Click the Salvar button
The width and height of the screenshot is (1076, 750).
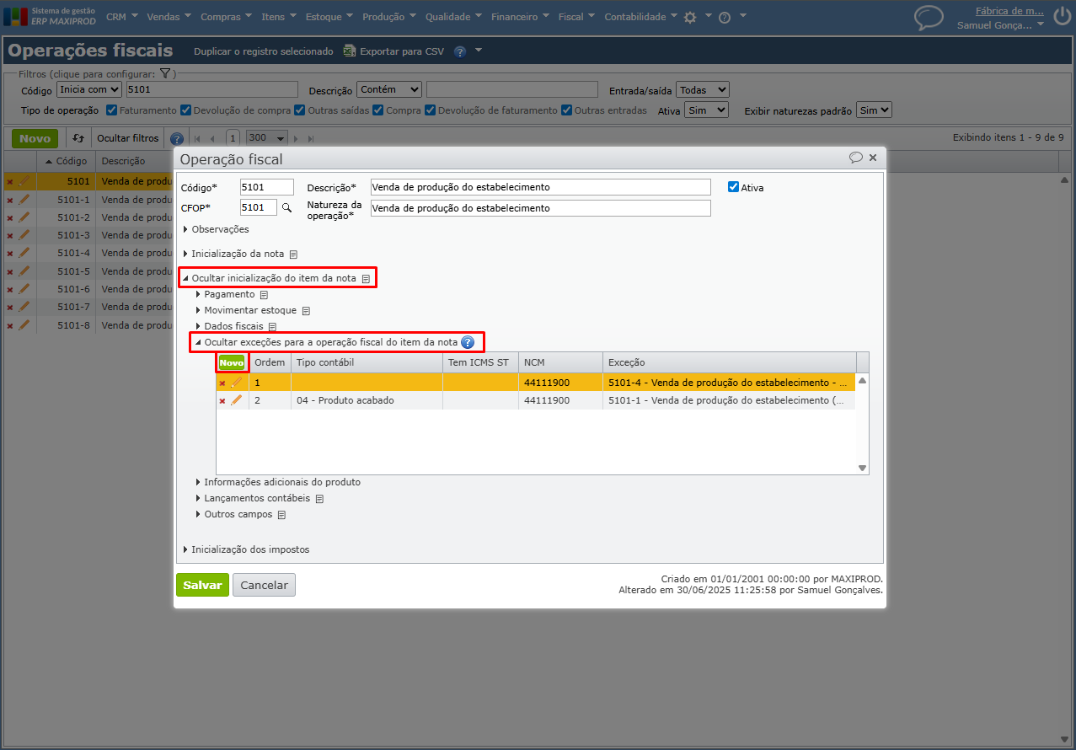coord(202,585)
